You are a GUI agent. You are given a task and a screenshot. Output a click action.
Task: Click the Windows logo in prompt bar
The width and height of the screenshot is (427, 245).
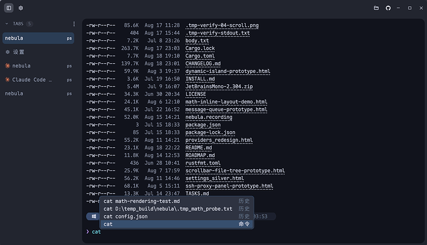tap(94, 217)
